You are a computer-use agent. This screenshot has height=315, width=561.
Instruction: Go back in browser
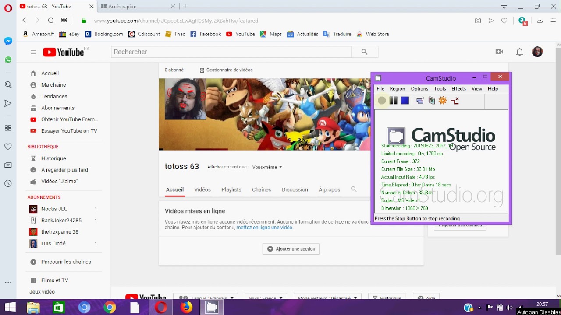(24, 20)
